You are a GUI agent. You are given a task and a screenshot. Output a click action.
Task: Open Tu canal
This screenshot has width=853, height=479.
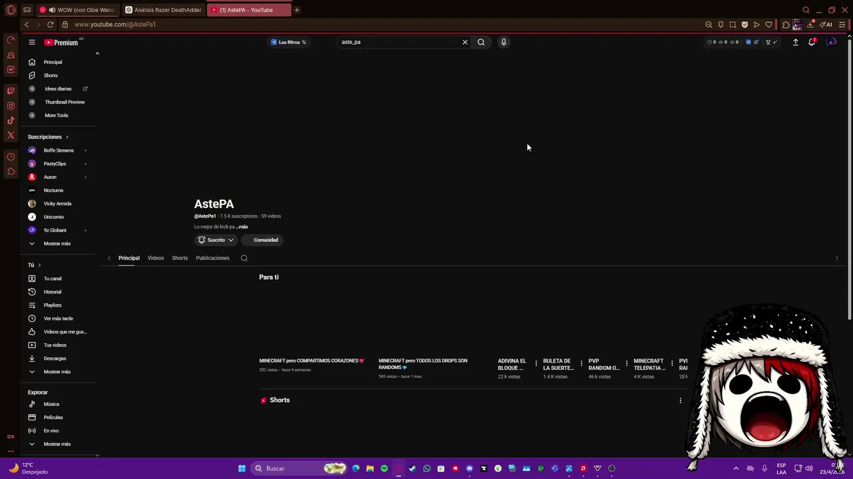tap(53, 279)
